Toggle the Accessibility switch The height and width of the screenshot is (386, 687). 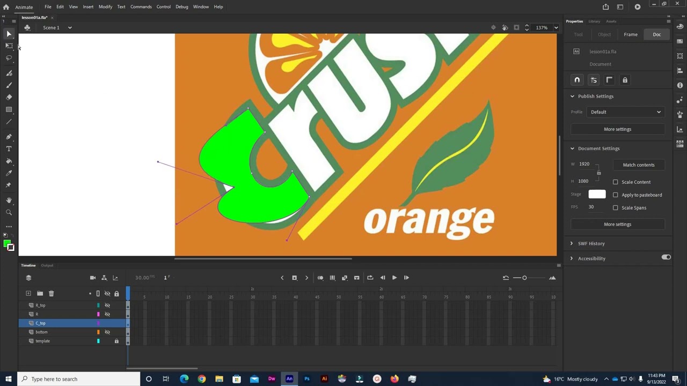pyautogui.click(x=666, y=257)
